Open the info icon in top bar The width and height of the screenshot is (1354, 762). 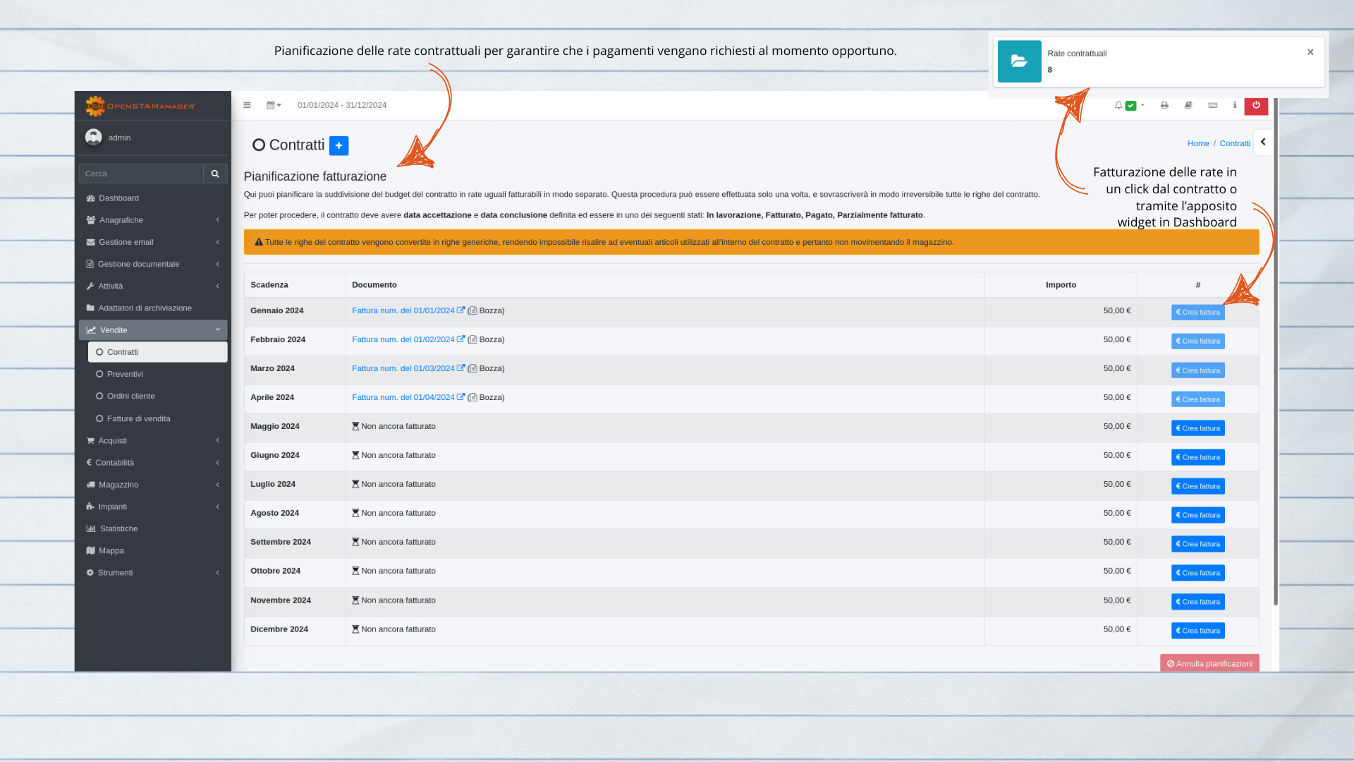pos(1235,105)
